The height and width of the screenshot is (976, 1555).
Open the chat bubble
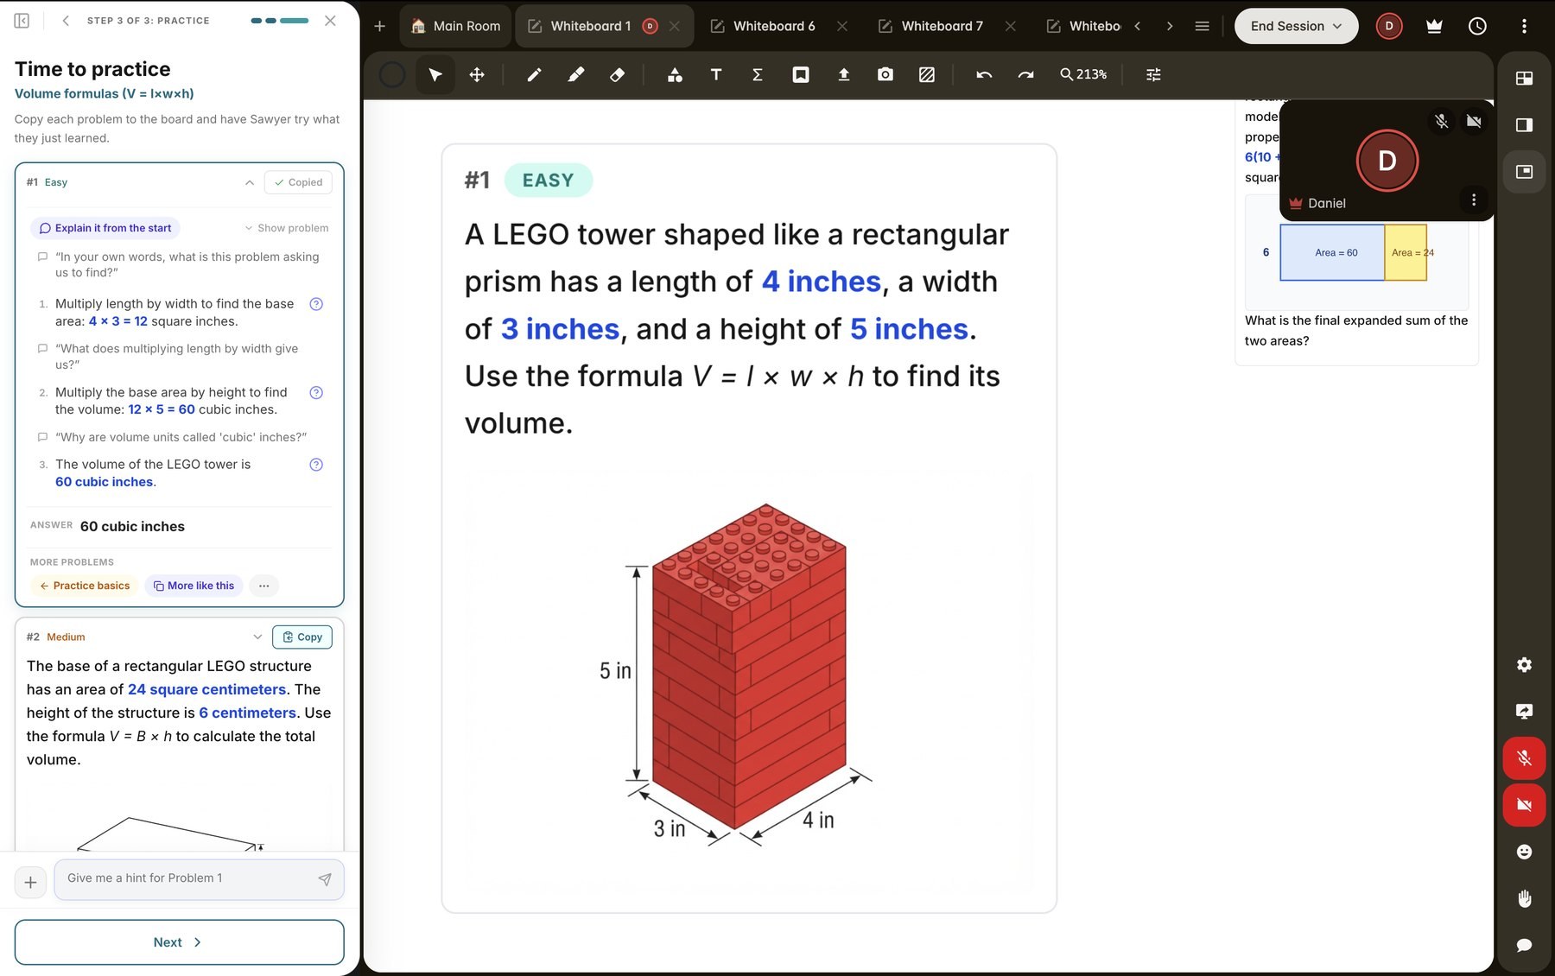[1525, 945]
